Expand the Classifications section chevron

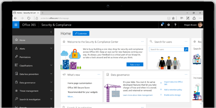[51, 65]
